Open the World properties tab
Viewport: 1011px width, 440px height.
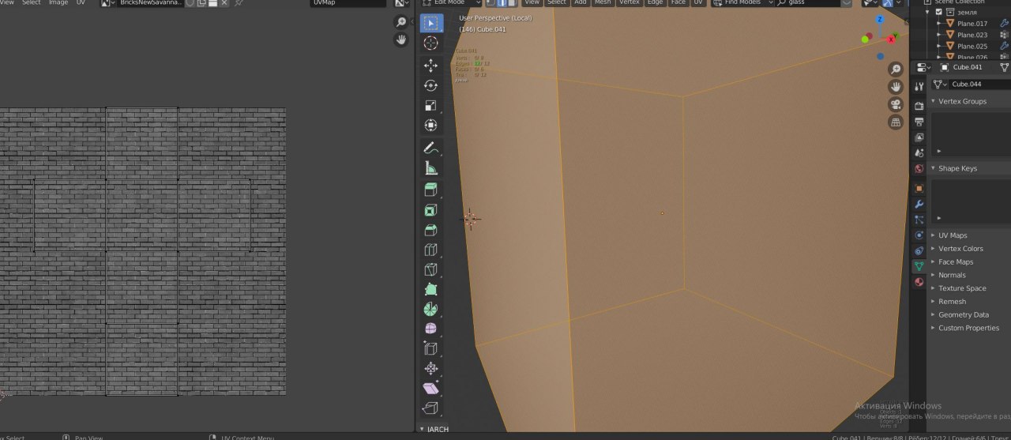click(919, 168)
